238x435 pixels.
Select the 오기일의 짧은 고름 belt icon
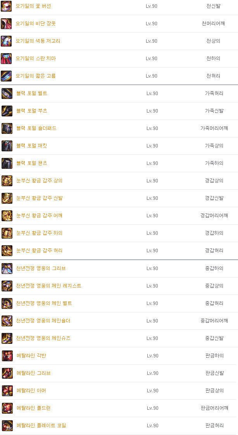(6, 76)
